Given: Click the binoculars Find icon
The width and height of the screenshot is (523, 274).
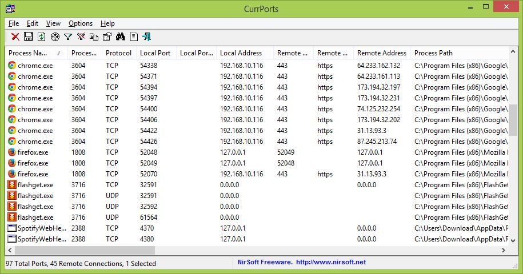Looking at the screenshot, I should (121, 37).
